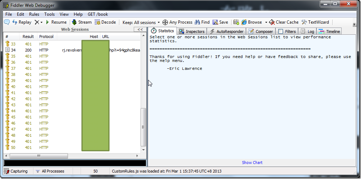Click session 34 document icon
Image resolution: width=361 pixels, height=179 pixels.
pyautogui.click(x=7, y=50)
